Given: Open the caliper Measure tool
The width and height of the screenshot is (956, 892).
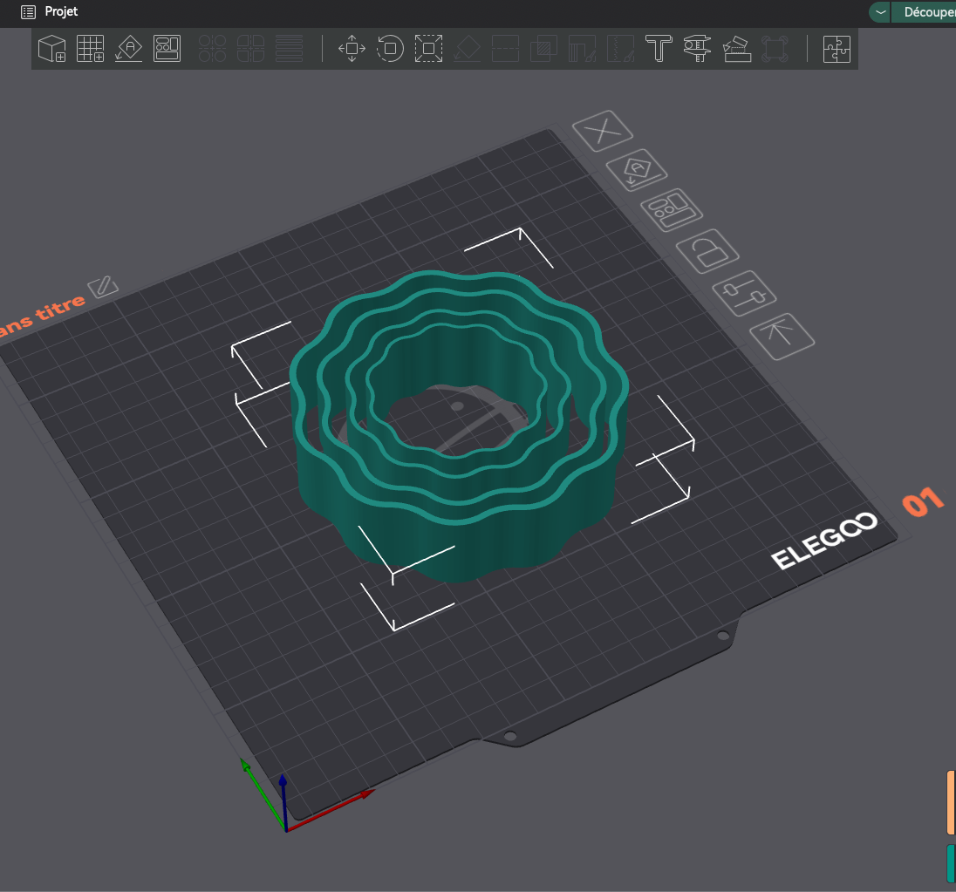Looking at the screenshot, I should (697, 48).
